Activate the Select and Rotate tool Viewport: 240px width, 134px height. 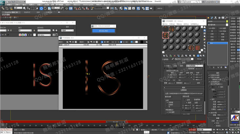[45, 8]
